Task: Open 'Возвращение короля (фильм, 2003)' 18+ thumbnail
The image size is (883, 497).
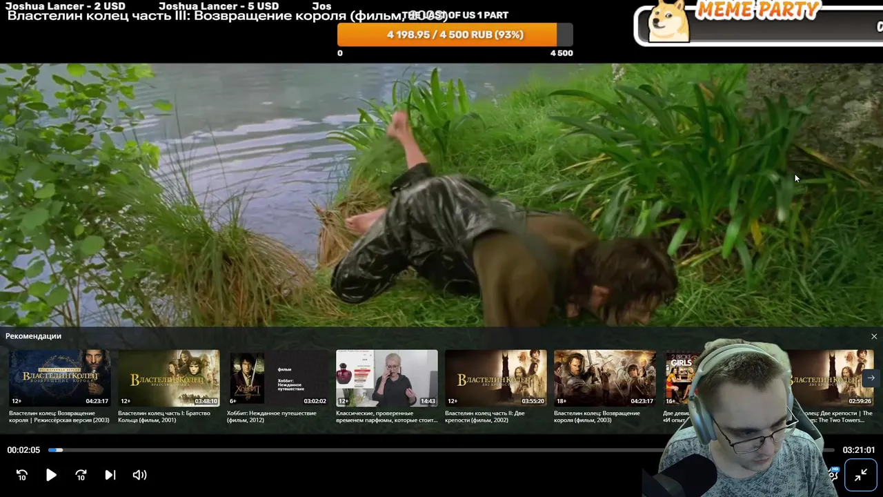Action: coord(605,378)
